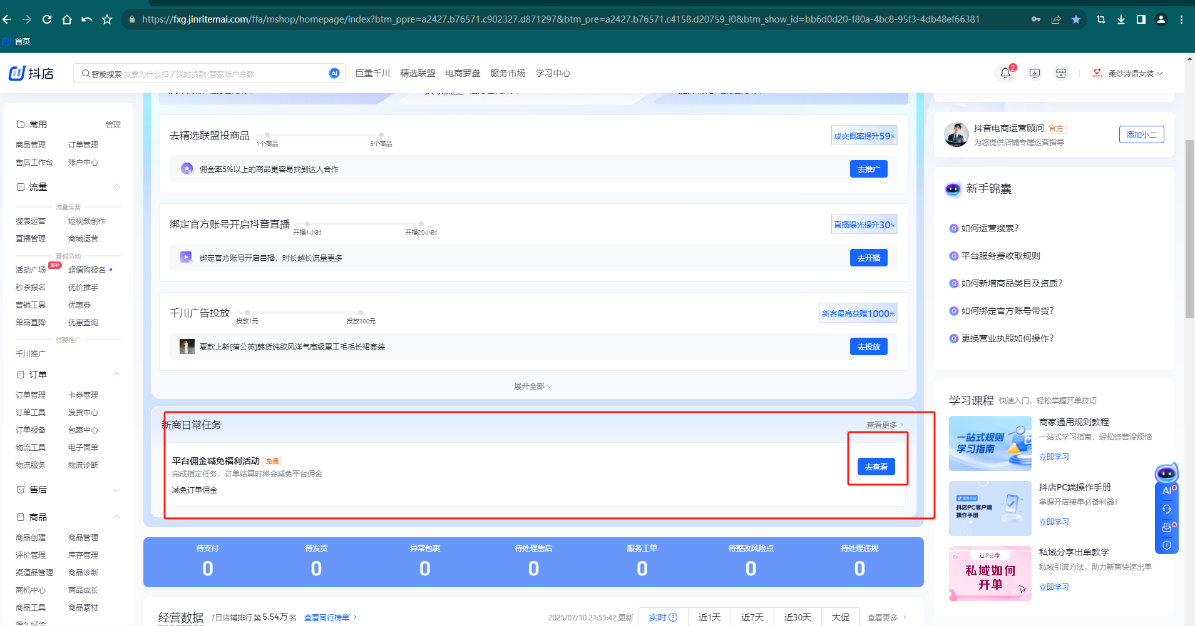
Task: Select the 实时 data range option
Action: [x=663, y=617]
